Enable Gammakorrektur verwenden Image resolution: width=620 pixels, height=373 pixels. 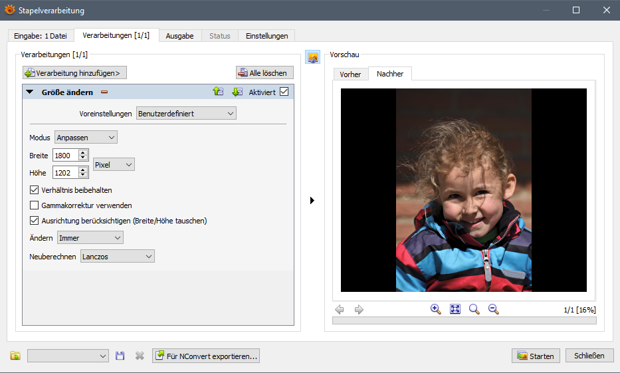pos(35,205)
